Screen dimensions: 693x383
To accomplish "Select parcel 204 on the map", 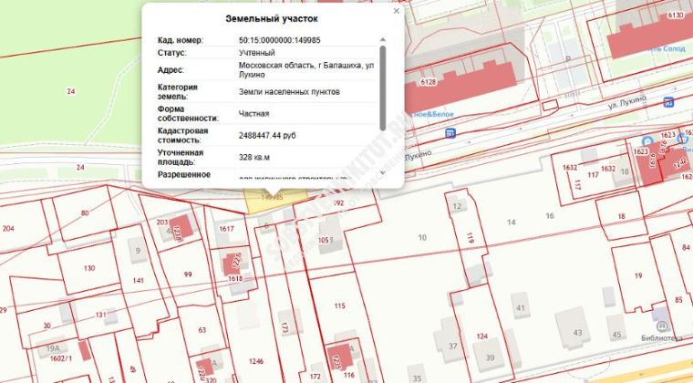I will pyautogui.click(x=8, y=228).
